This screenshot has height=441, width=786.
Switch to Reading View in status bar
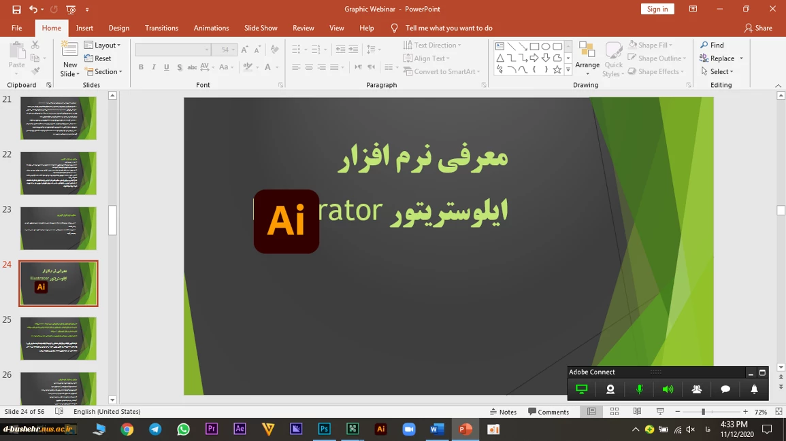[637, 412]
